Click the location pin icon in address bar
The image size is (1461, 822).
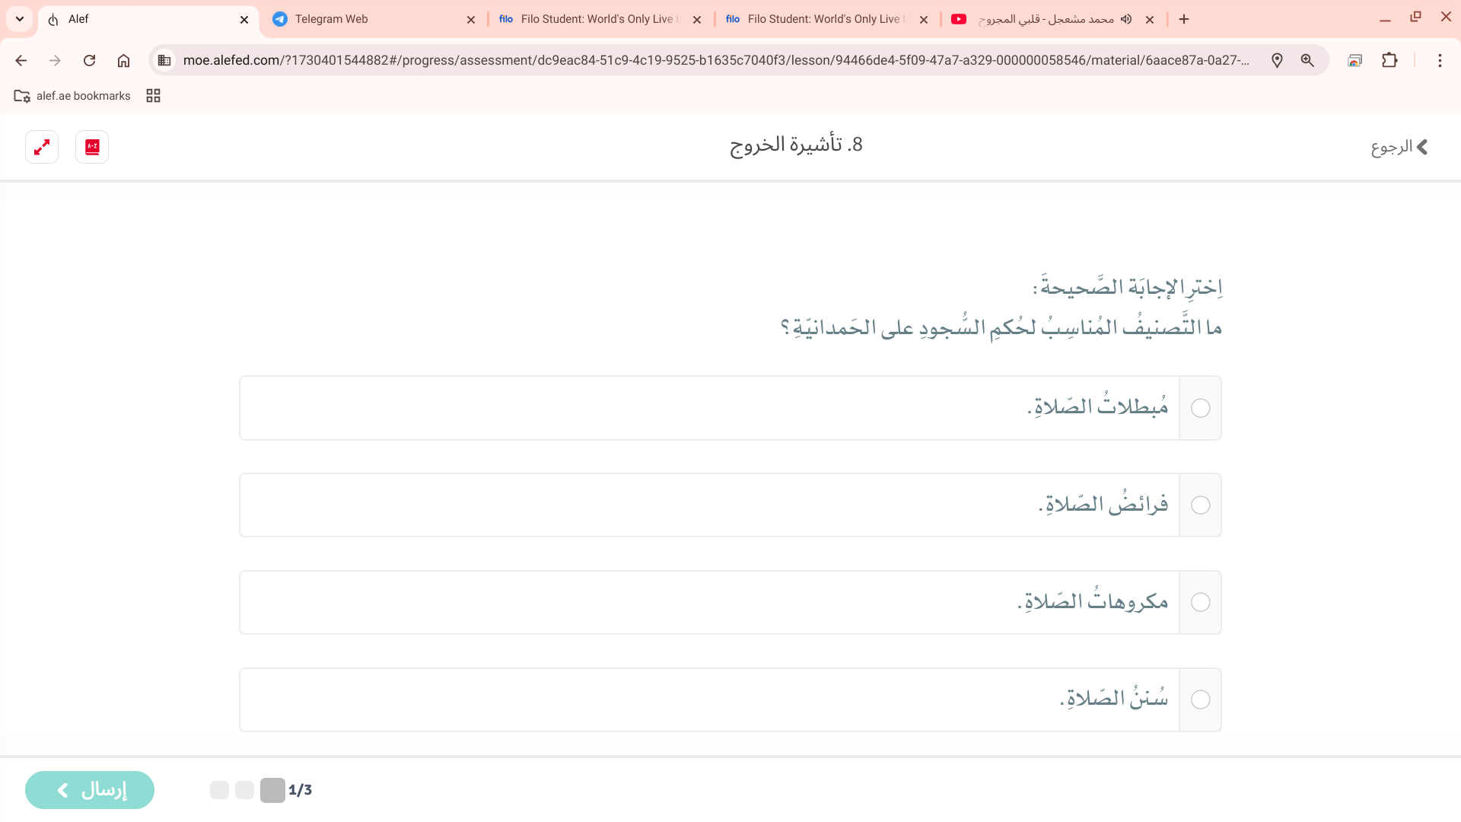[x=1277, y=60]
